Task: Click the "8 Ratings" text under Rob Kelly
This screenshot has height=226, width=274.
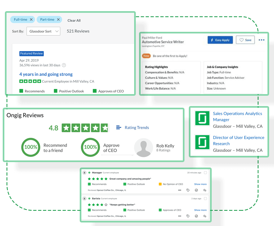Action: [x=163, y=150]
